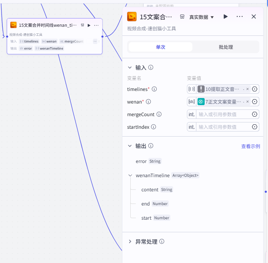Remove the wenan reference value
This screenshot has width=268, height=263.
tap(247, 102)
